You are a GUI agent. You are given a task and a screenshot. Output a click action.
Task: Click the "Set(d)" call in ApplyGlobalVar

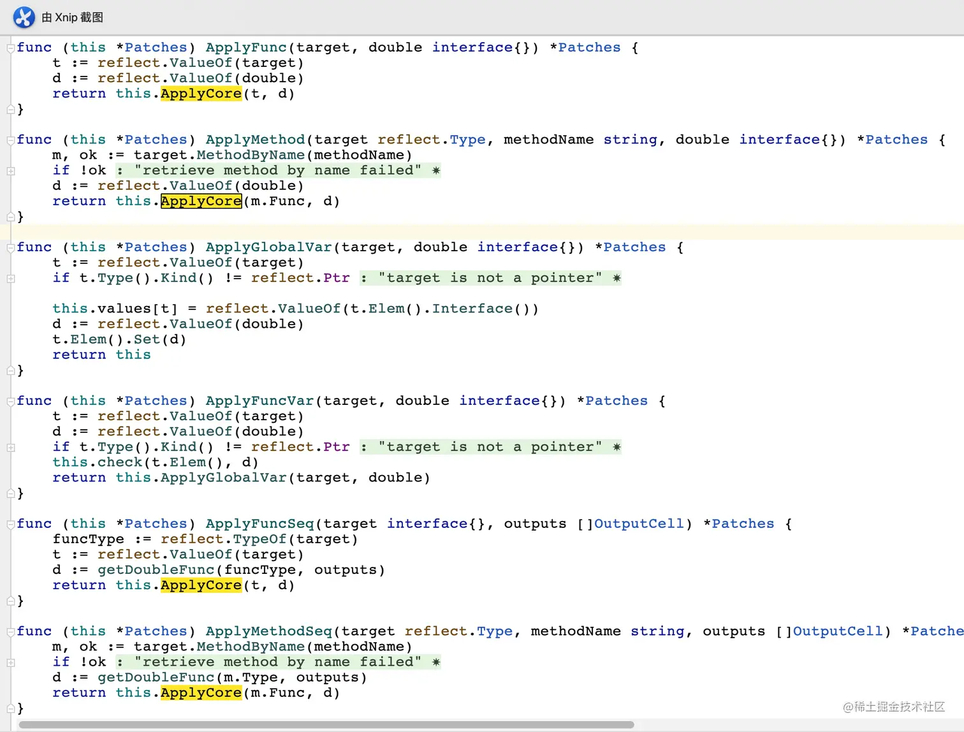160,340
